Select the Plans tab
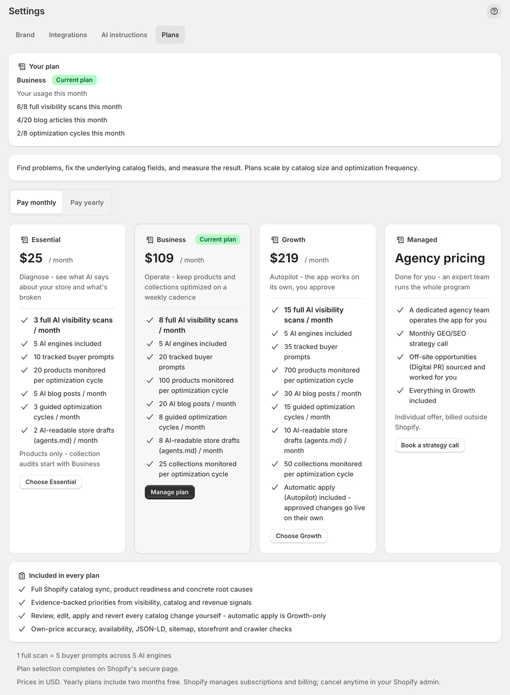The width and height of the screenshot is (510, 695). [170, 35]
